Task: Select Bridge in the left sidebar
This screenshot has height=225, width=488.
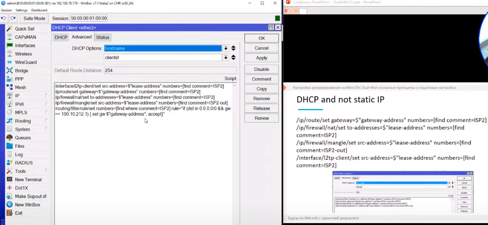Action: pyautogui.click(x=21, y=71)
